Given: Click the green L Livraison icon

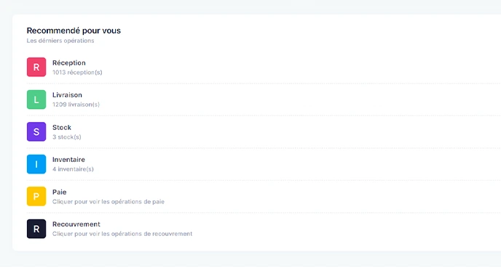Looking at the screenshot, I should point(36,99).
